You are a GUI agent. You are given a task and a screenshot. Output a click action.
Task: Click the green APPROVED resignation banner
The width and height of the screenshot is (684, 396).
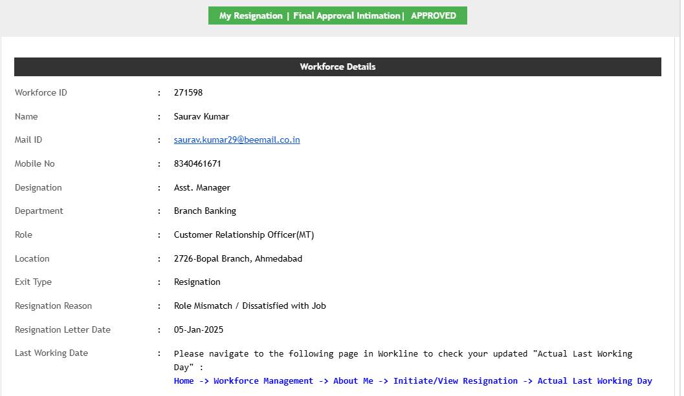pos(337,16)
